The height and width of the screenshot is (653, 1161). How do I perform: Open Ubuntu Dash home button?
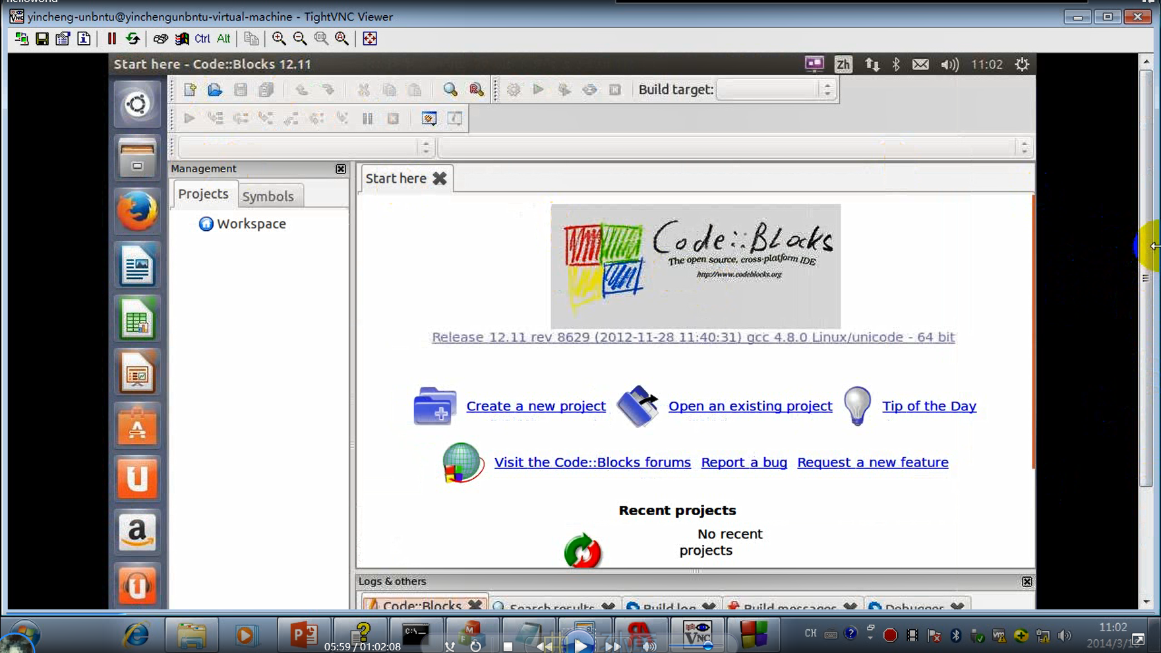coord(137,104)
